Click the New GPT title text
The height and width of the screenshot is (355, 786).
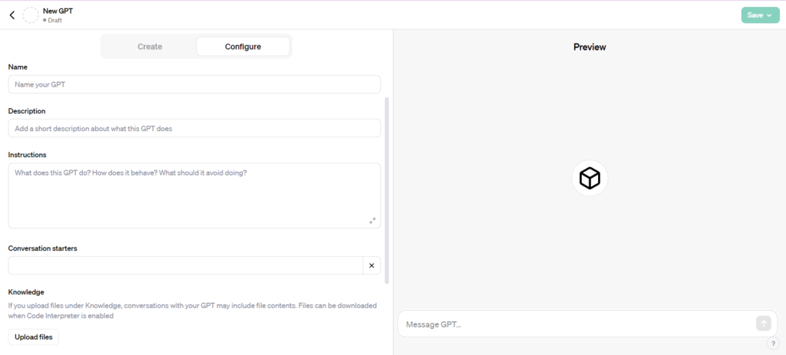pos(58,11)
